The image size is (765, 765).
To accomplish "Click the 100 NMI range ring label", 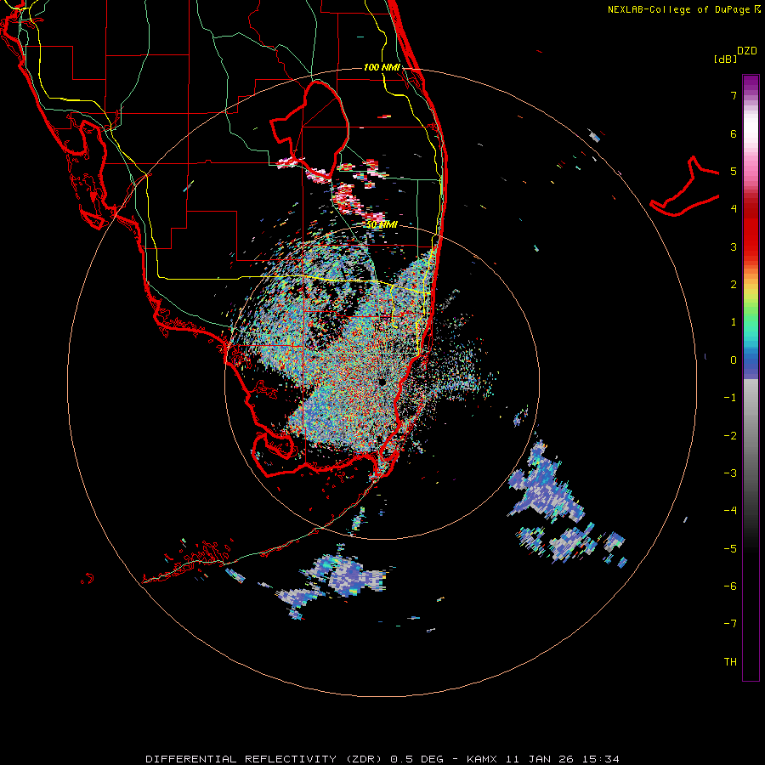I will (382, 67).
